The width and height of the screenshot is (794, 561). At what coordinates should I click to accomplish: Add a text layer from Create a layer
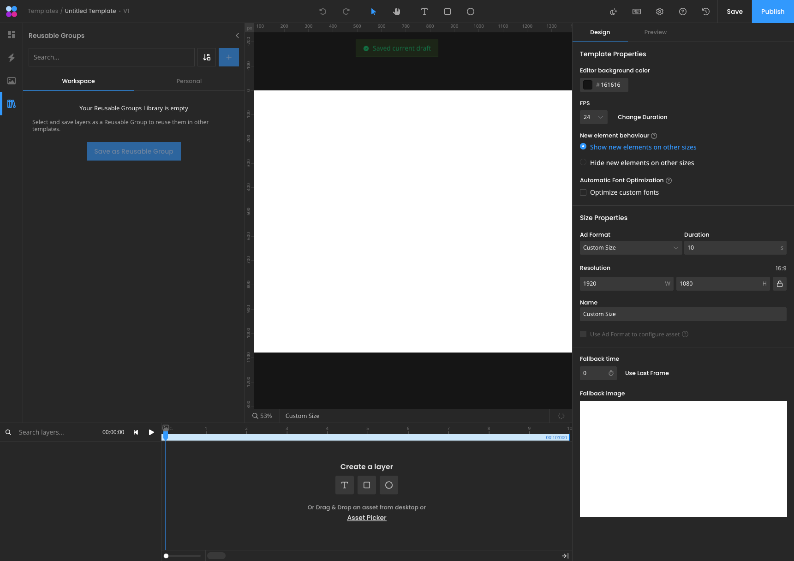[345, 485]
